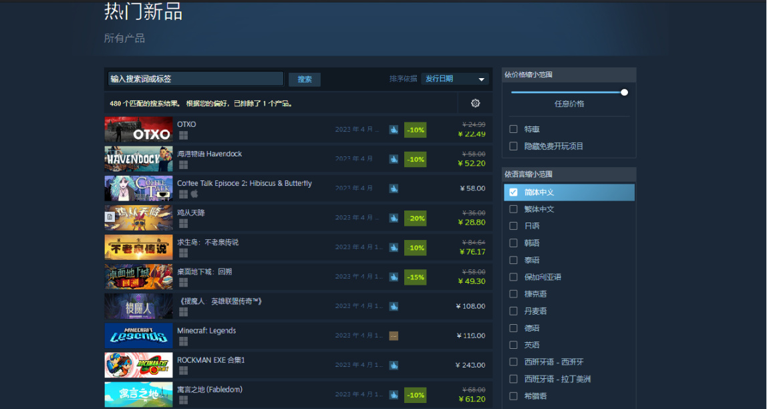This screenshot has height=409, width=767.
Task: Click the positive review thumb for OTXO
Action: point(394,130)
